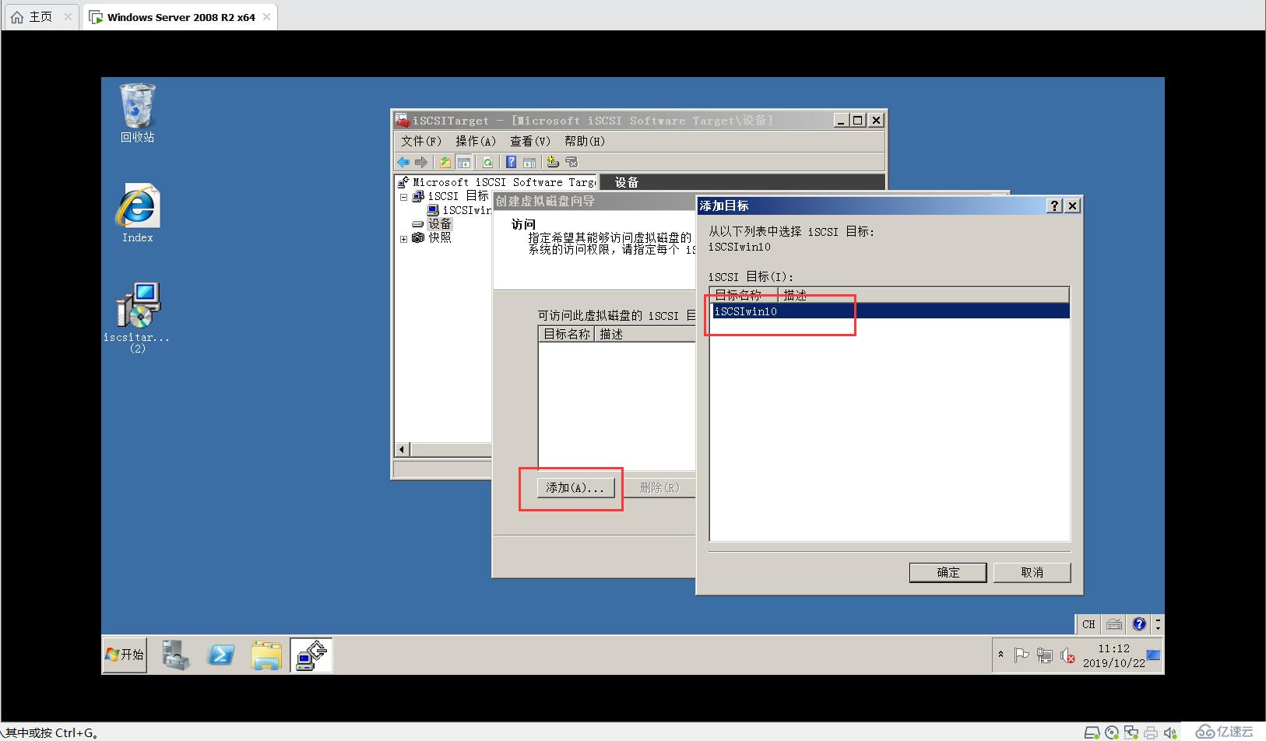Expand the 快照 tree node
Image resolution: width=1266 pixels, height=741 pixels.
pos(404,239)
